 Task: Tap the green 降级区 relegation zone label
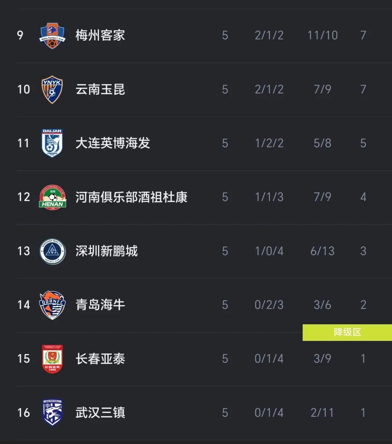[x=347, y=332]
